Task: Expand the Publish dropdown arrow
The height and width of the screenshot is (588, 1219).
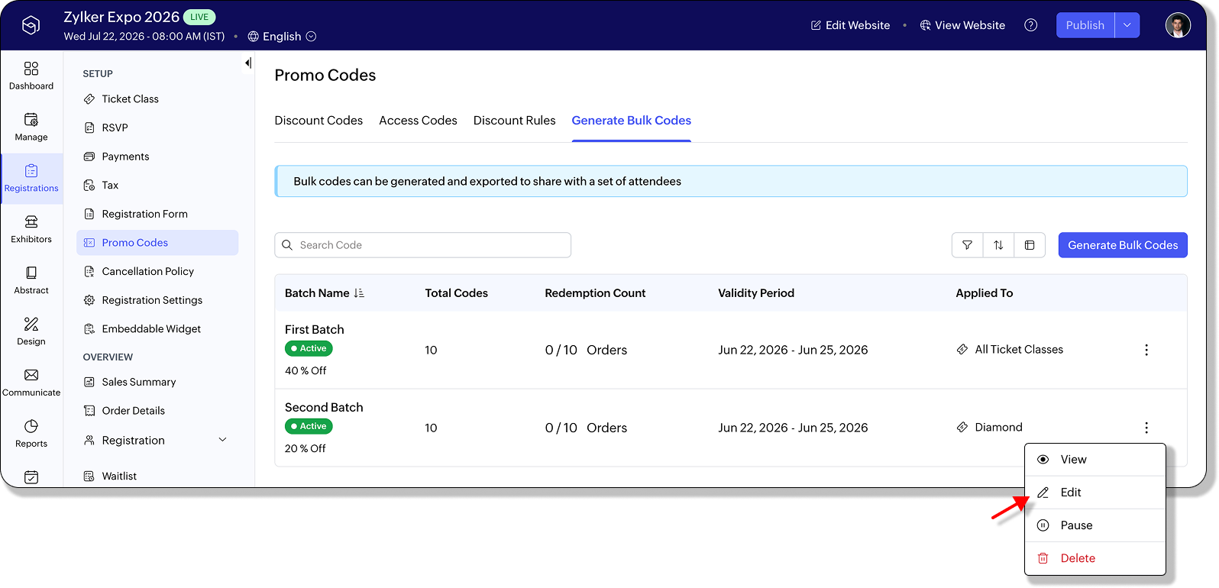Action: pos(1127,25)
